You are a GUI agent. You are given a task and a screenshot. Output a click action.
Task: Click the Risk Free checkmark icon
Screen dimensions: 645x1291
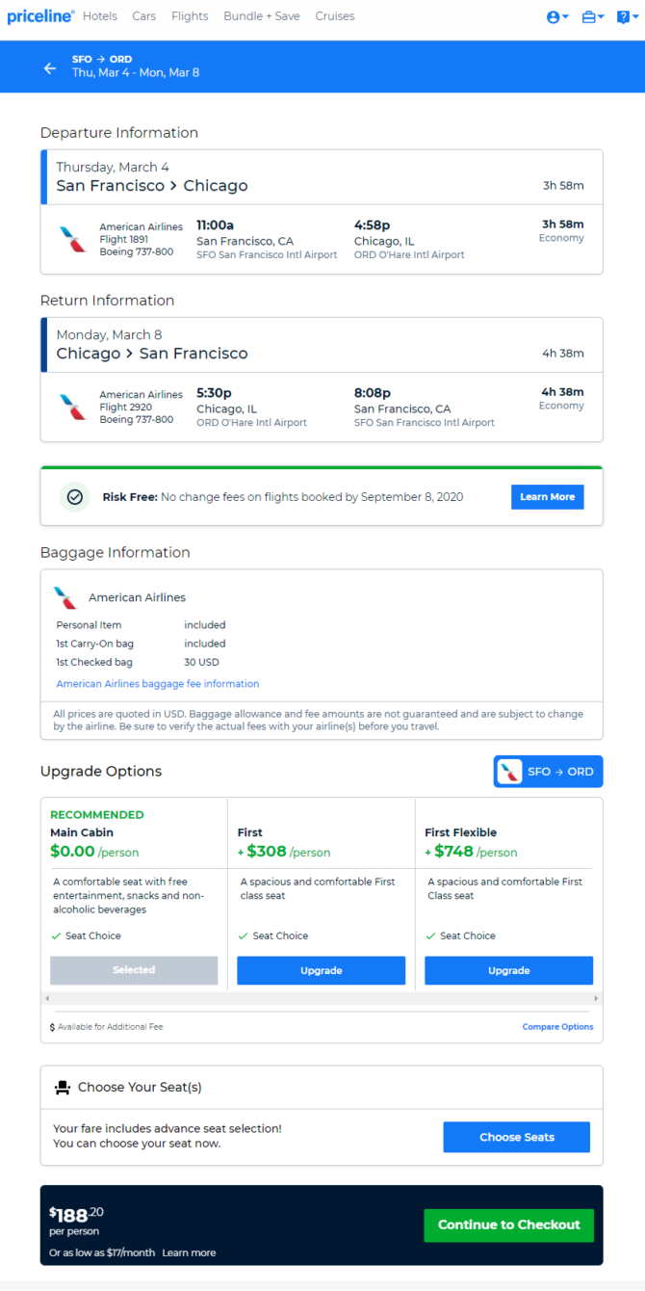75,497
